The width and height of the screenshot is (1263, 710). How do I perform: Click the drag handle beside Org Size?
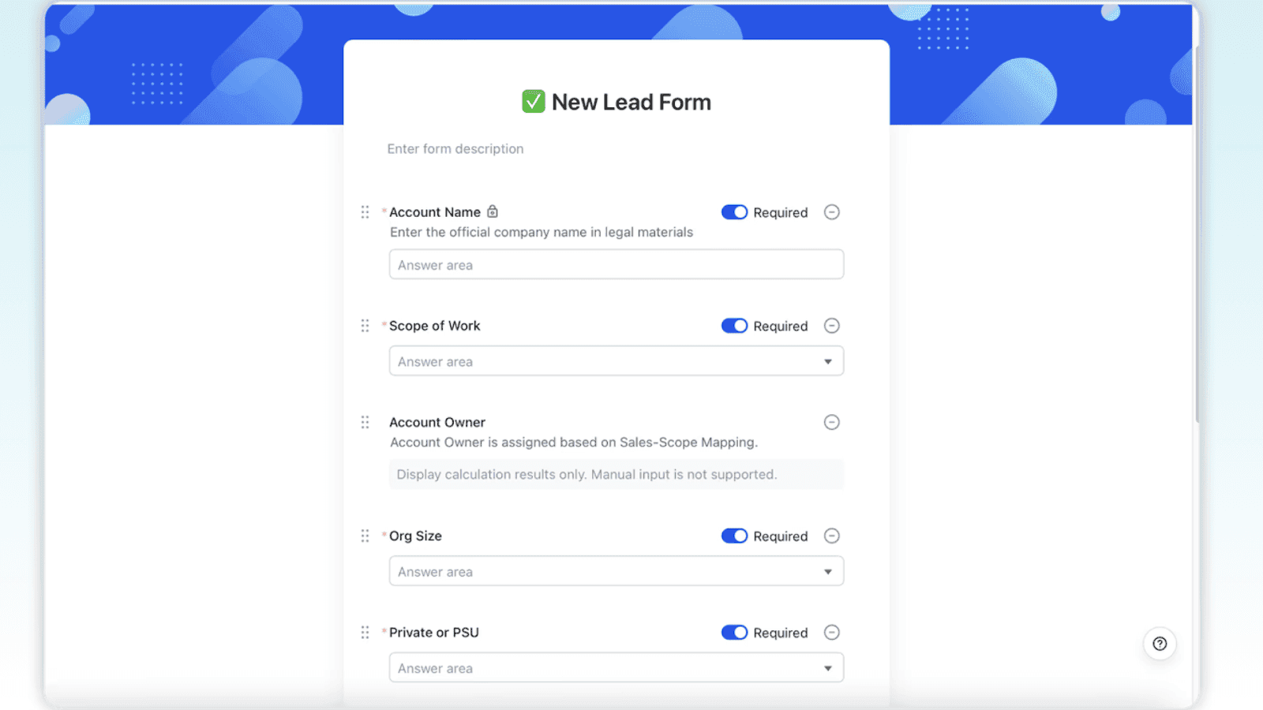(365, 535)
